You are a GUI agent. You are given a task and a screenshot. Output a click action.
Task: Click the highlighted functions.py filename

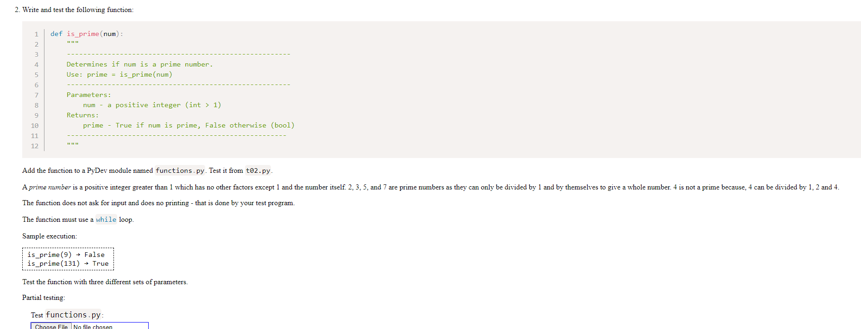coord(179,171)
